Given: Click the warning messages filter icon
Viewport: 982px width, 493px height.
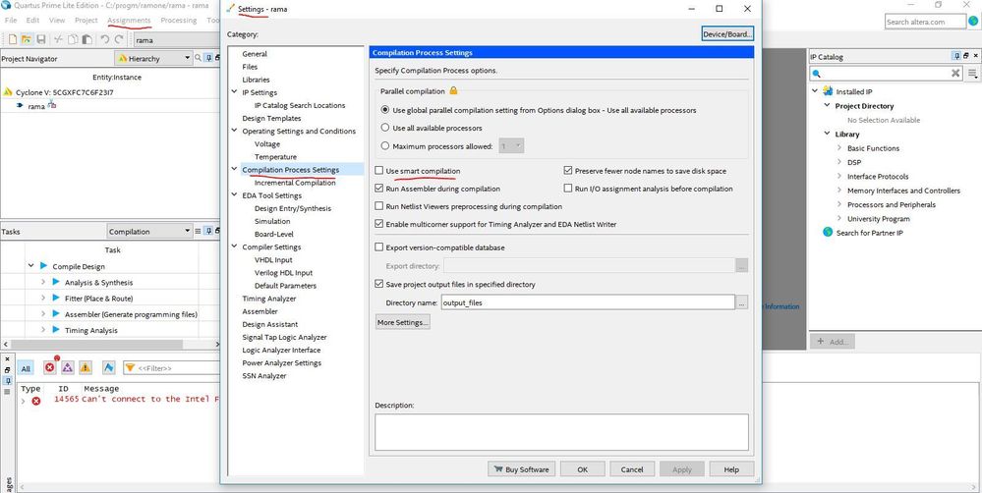Looking at the screenshot, I should (x=86, y=368).
